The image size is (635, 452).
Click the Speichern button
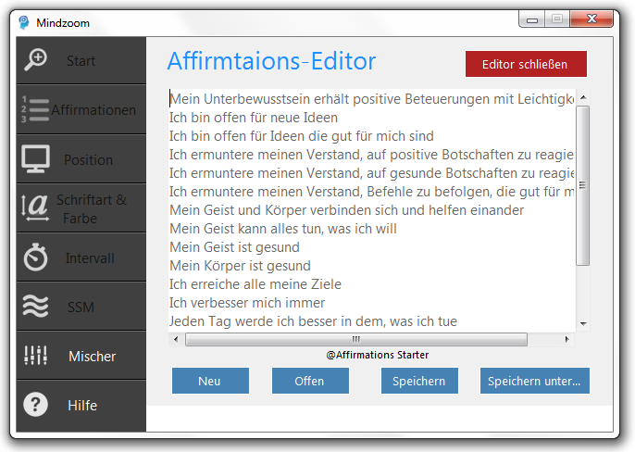(419, 381)
